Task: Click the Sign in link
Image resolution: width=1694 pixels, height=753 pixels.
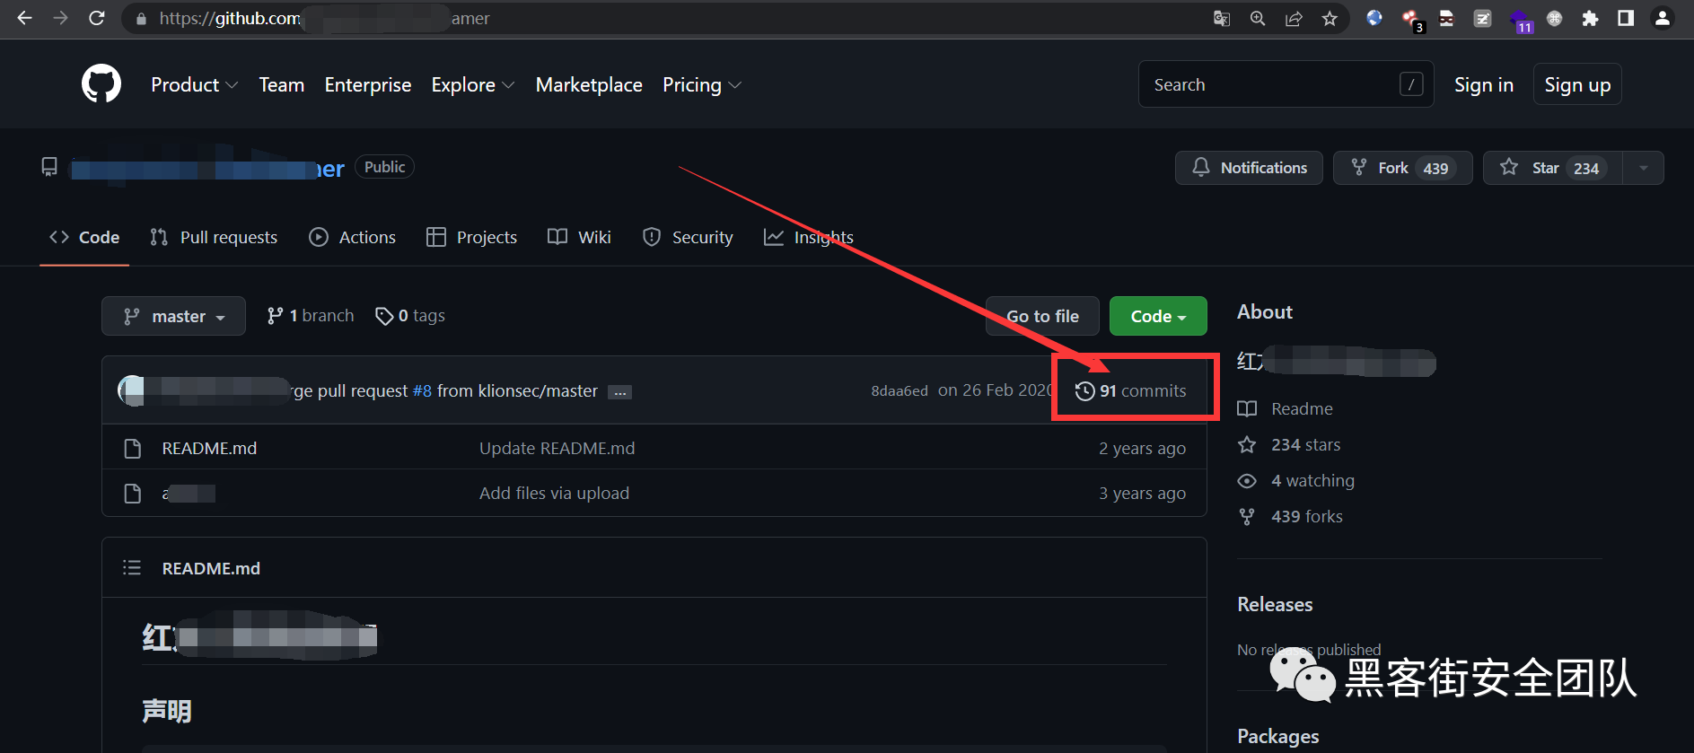Action: click(x=1484, y=84)
